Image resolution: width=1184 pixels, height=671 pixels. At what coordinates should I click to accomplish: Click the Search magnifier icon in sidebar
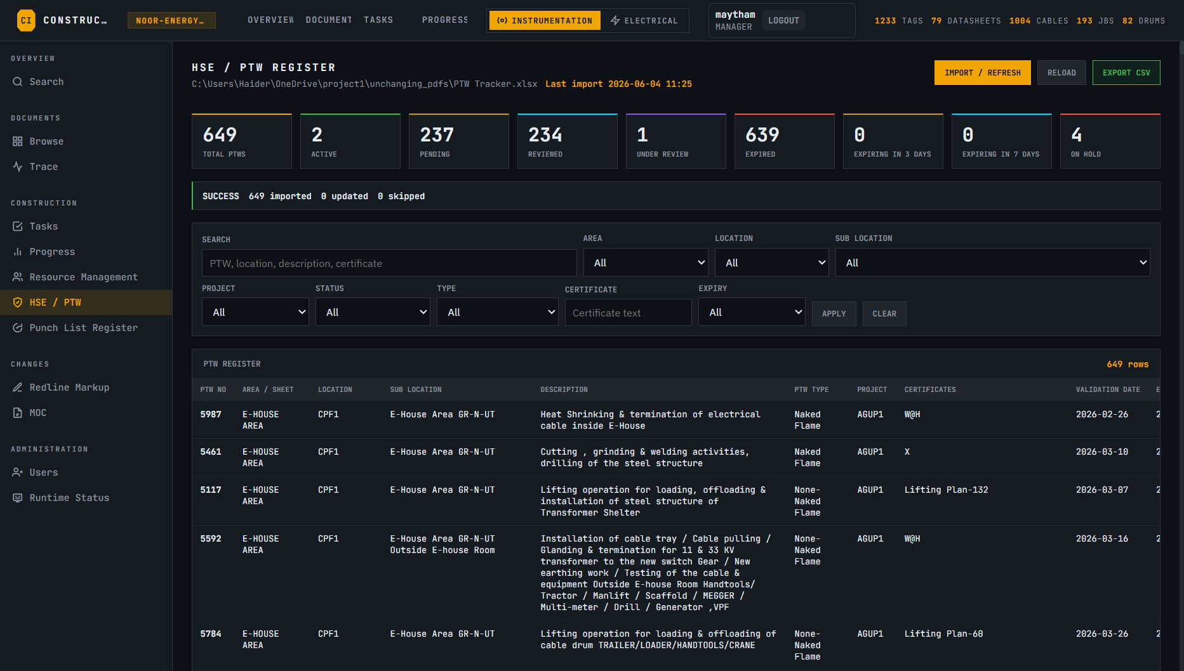[18, 82]
